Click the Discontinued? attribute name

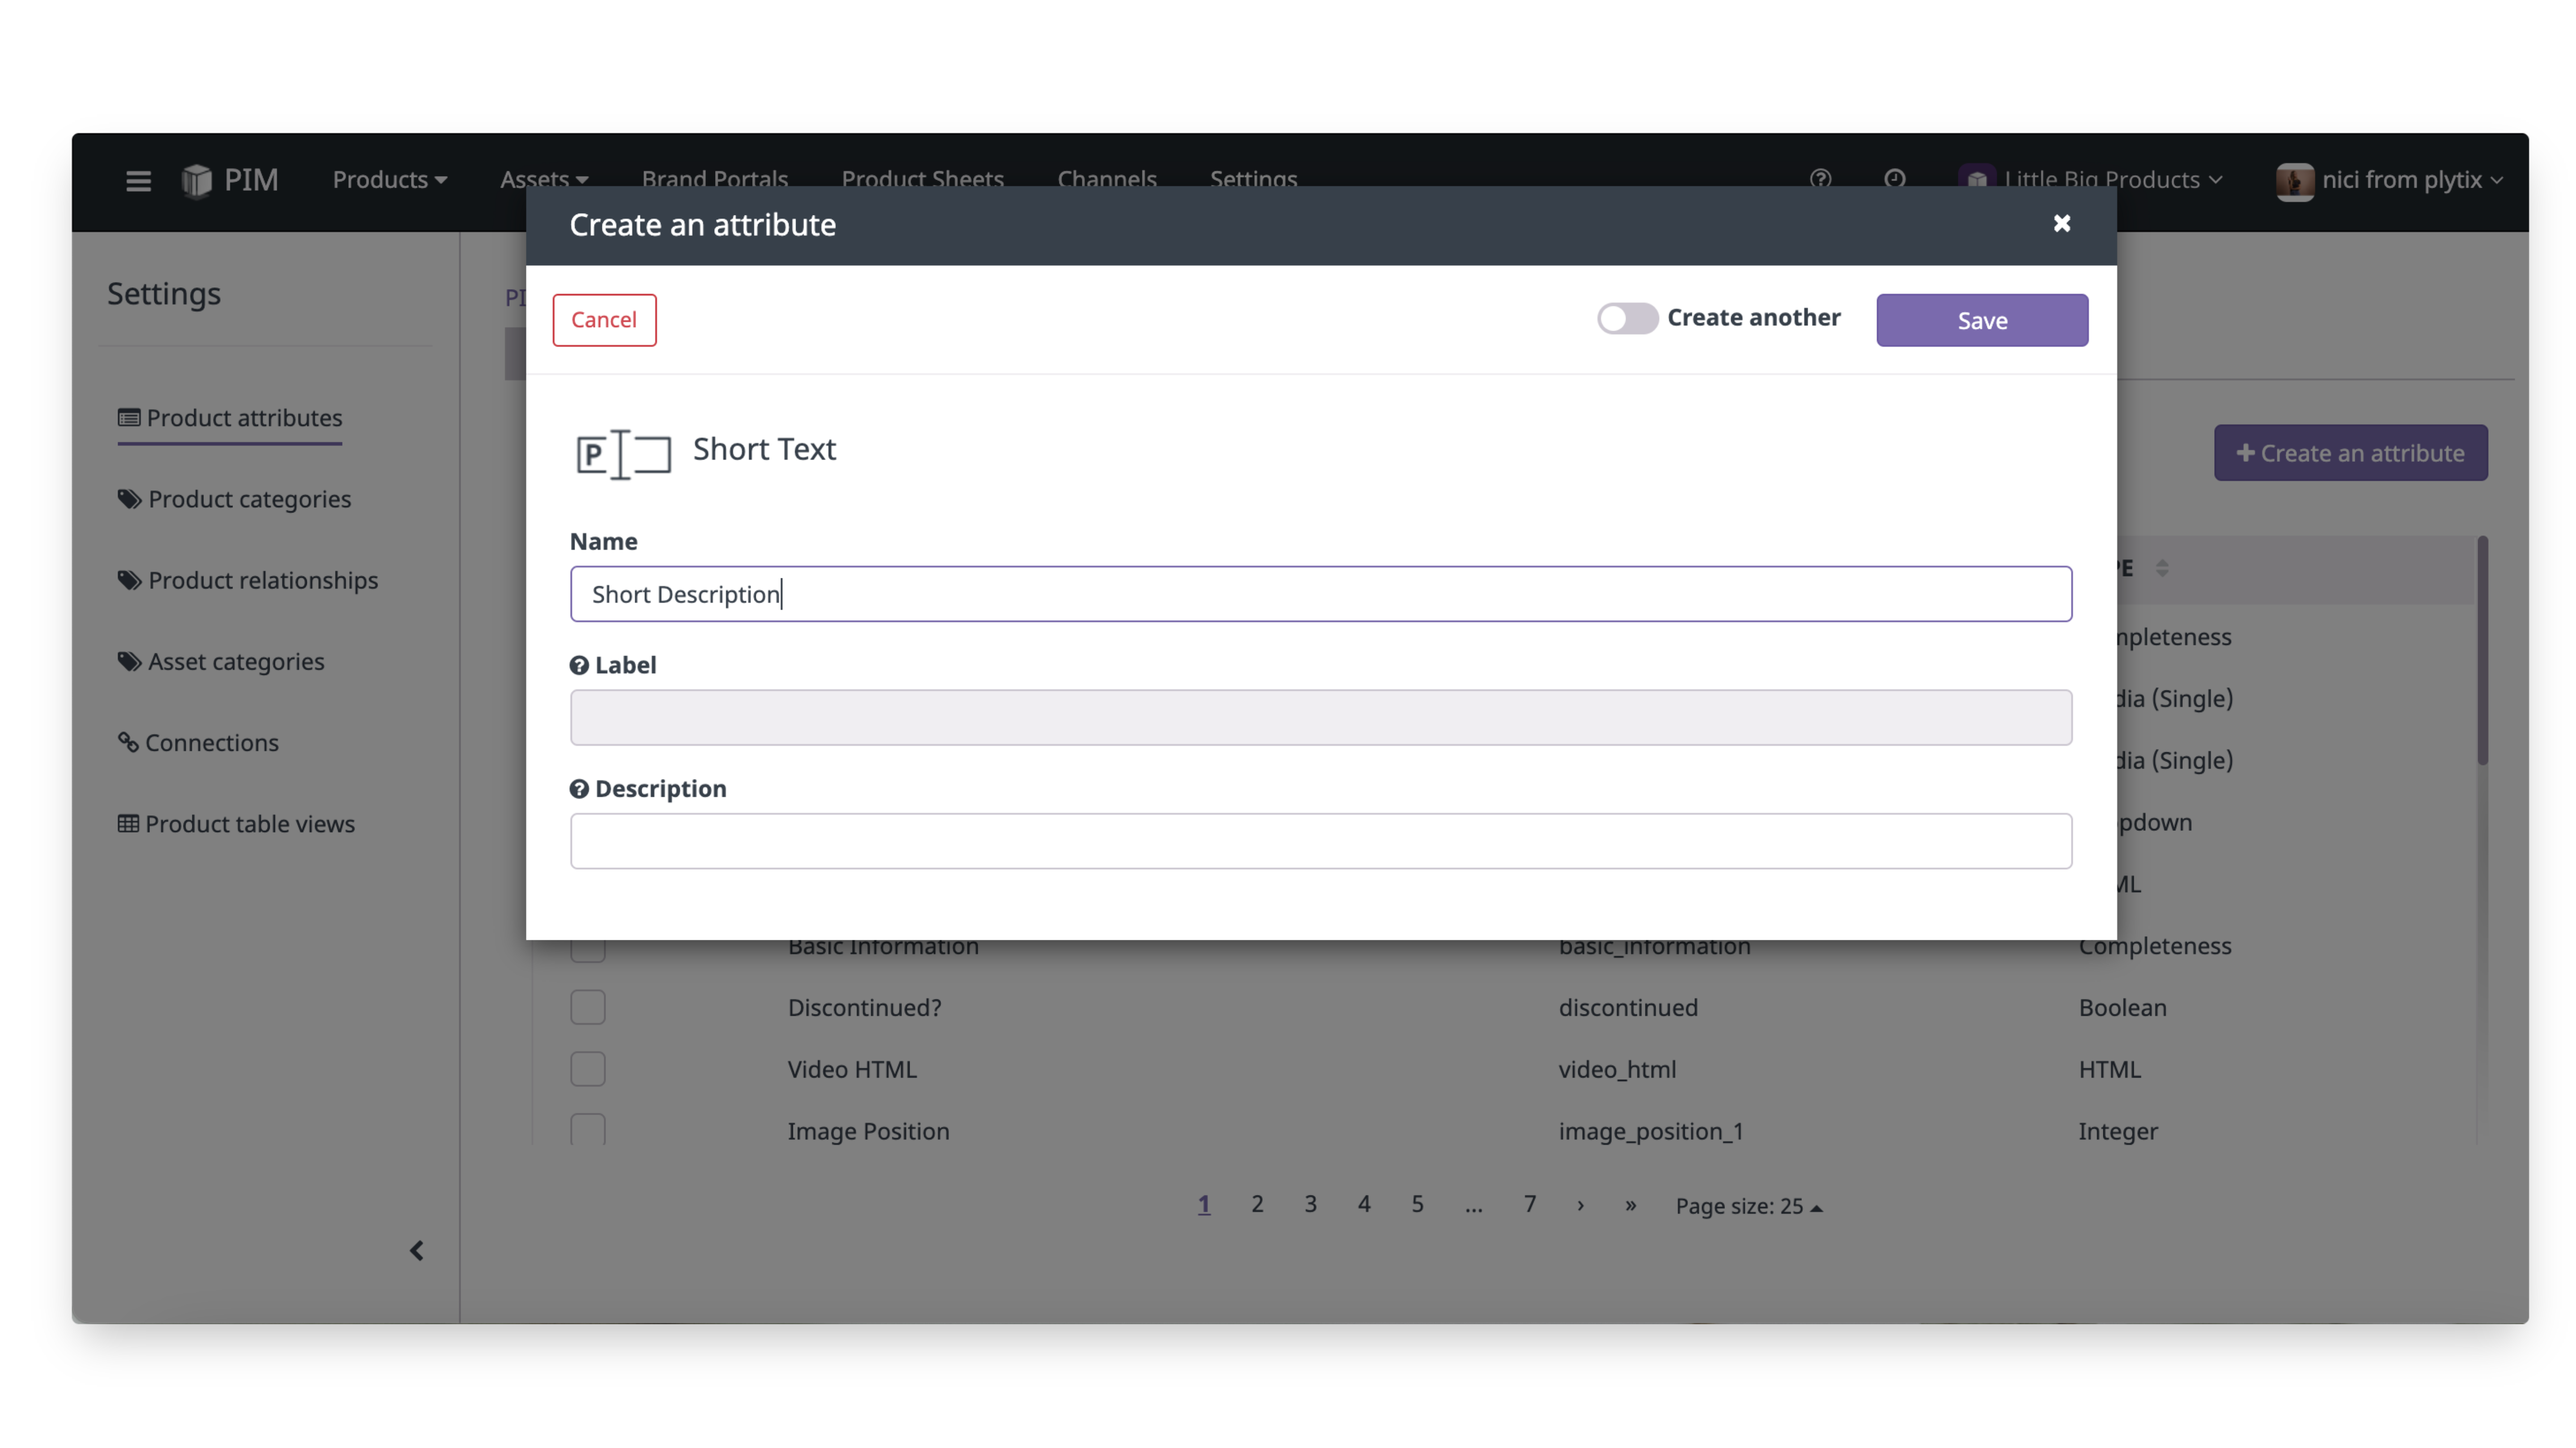click(x=864, y=1008)
